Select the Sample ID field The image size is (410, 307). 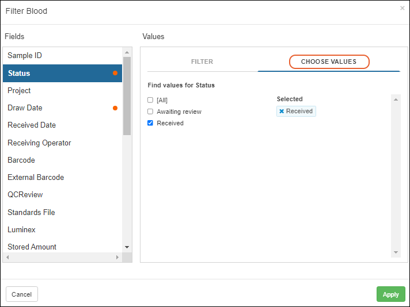25,56
